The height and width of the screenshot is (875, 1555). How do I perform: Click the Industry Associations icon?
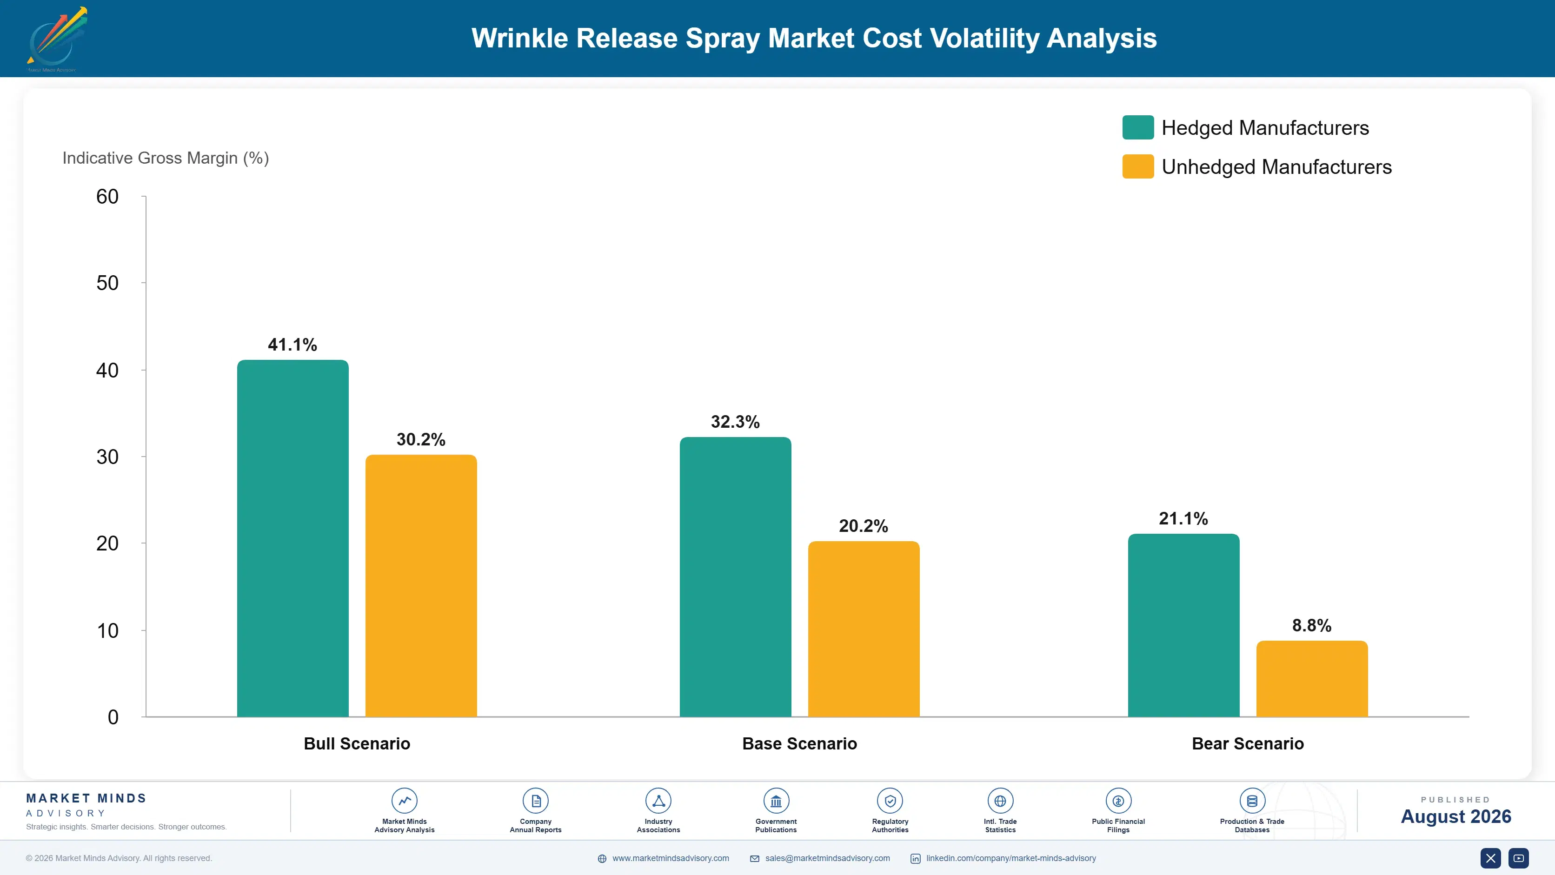(658, 801)
